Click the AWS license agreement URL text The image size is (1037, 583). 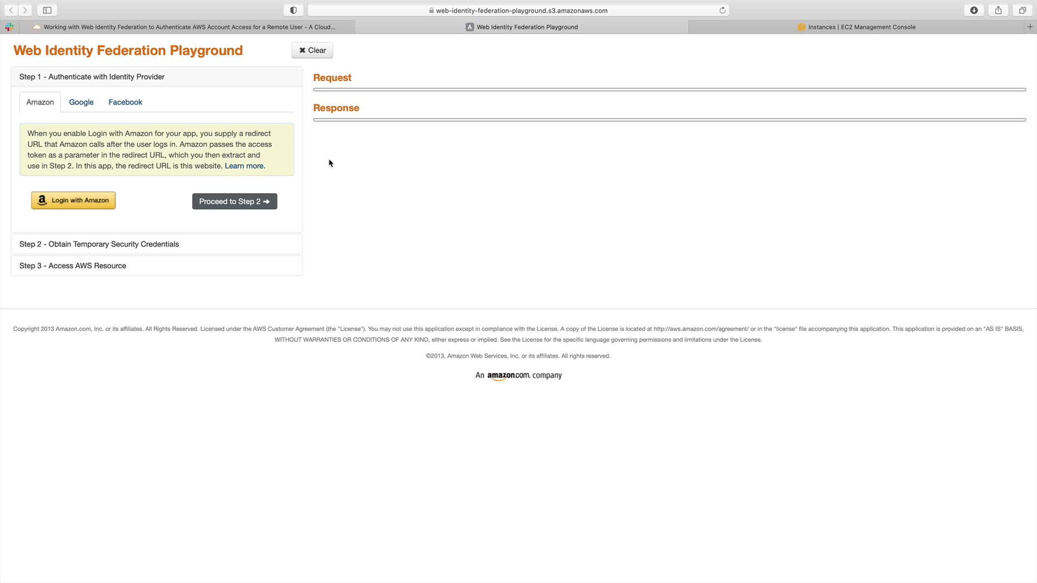(701, 329)
